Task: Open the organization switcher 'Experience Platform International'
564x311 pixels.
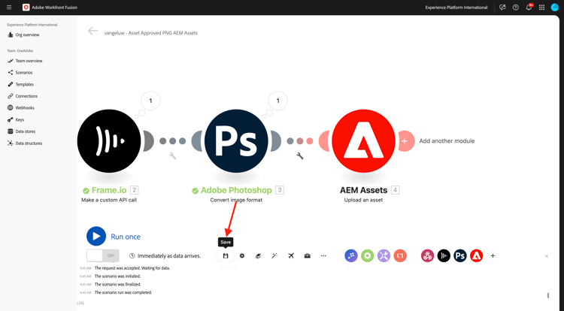Action: pos(456,8)
